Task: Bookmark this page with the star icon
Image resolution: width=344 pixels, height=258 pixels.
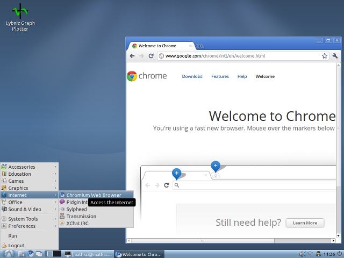Action: [325, 56]
